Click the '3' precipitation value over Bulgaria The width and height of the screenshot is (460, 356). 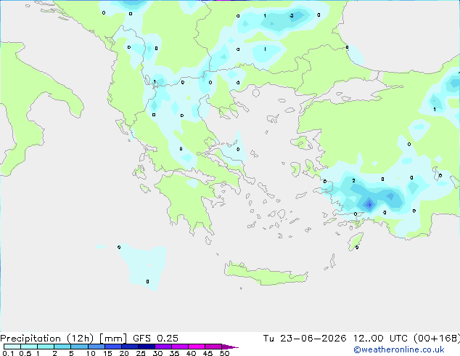(x=292, y=16)
